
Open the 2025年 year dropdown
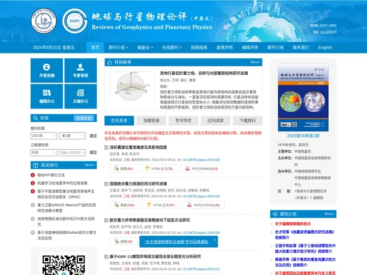click(44, 135)
